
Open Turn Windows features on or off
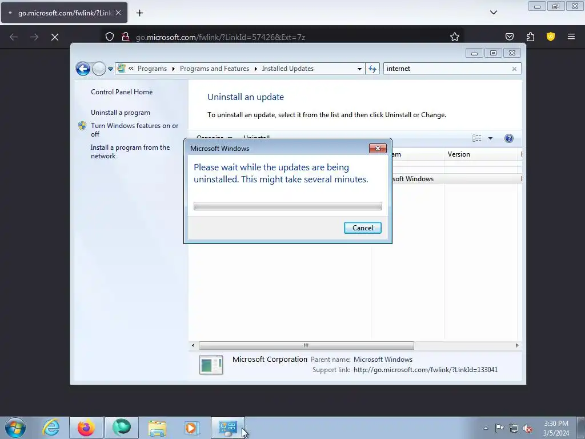pos(134,130)
